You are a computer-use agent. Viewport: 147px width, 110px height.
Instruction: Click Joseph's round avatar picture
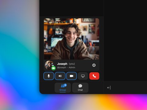49,65
